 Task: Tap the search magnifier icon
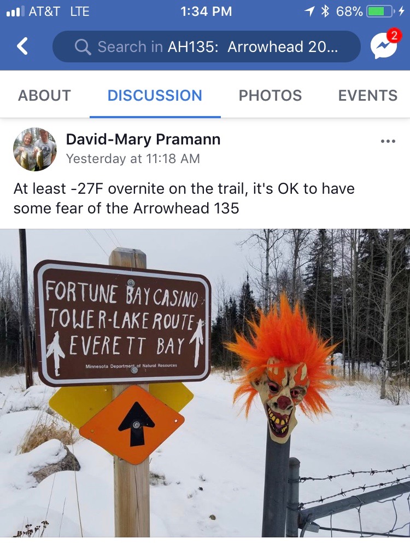tap(83, 47)
